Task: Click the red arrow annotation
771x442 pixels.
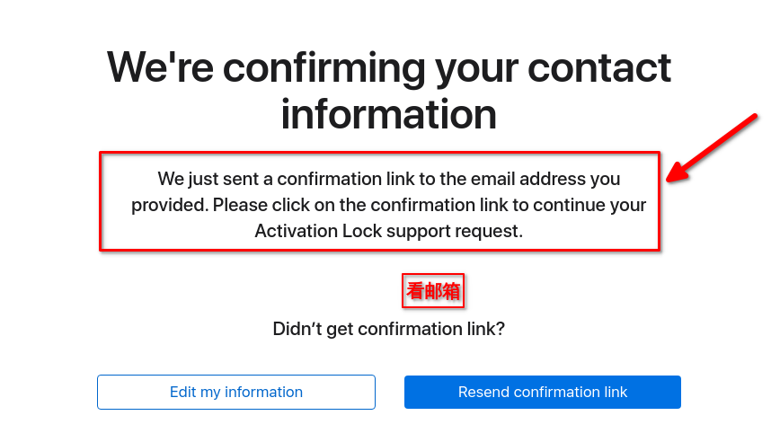Action: [x=714, y=146]
